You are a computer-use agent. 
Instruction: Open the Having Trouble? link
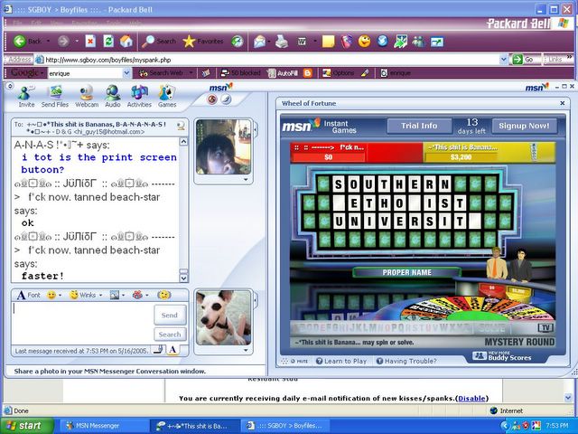pyautogui.click(x=406, y=362)
